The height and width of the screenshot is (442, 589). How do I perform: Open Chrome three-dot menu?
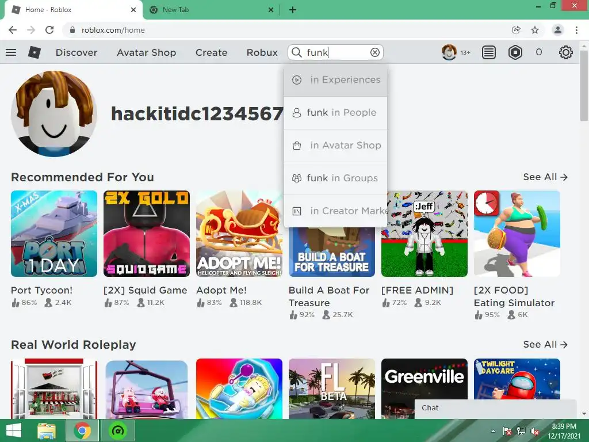[576, 30]
